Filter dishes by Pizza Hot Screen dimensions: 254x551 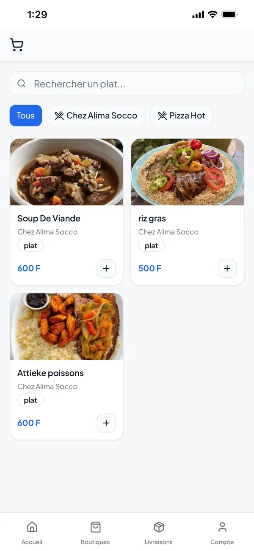181,115
